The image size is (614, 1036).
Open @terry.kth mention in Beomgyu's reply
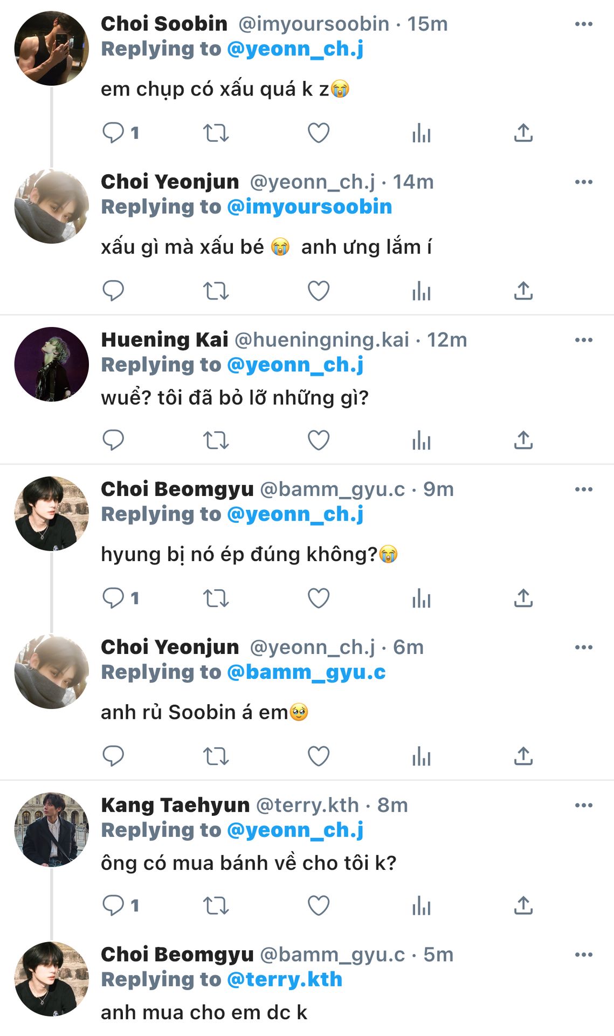pyautogui.click(x=285, y=979)
